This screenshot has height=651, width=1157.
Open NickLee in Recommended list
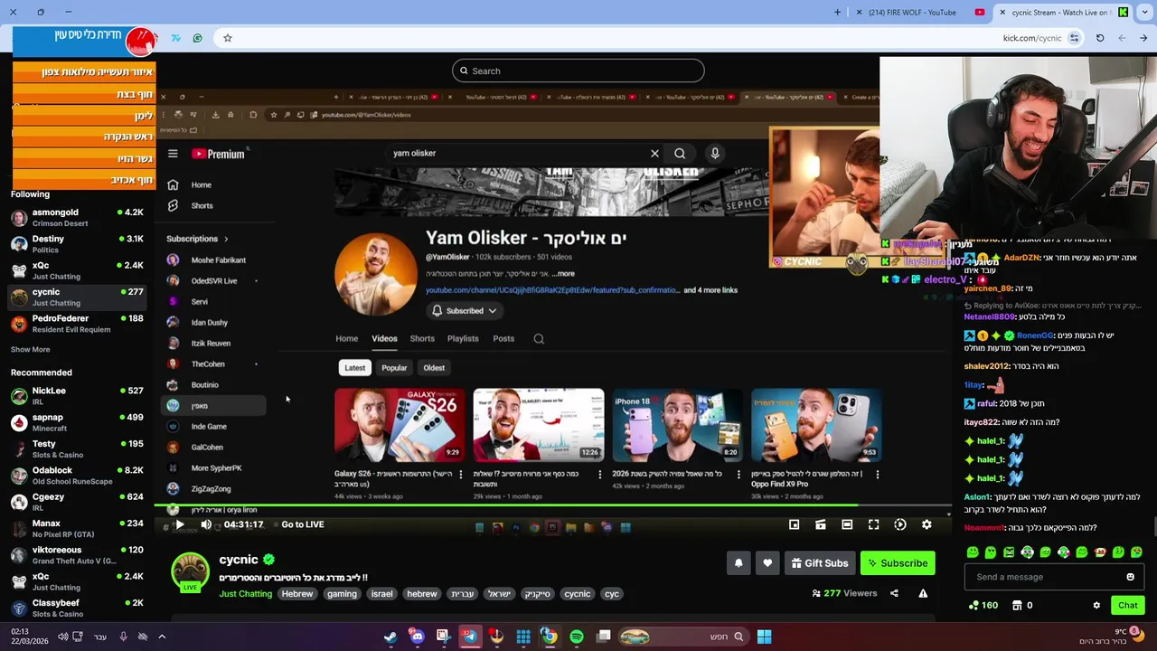(78, 395)
